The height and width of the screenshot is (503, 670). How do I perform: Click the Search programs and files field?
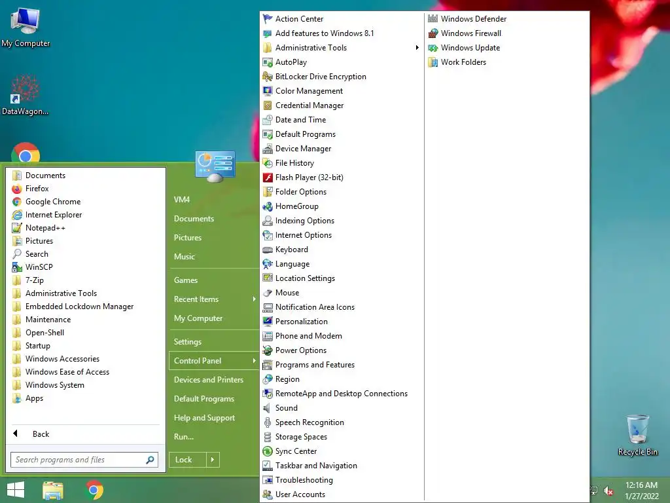pos(84,460)
